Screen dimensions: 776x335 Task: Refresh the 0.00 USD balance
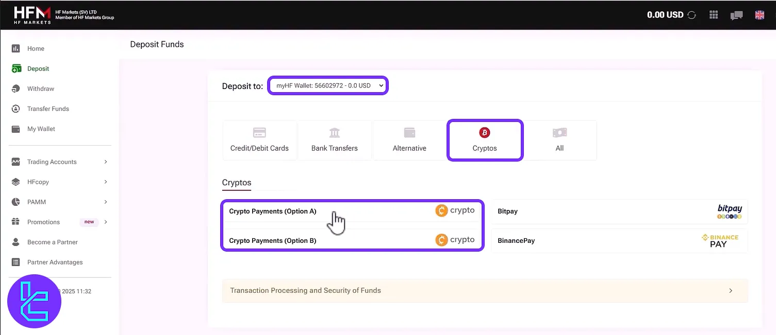(692, 15)
